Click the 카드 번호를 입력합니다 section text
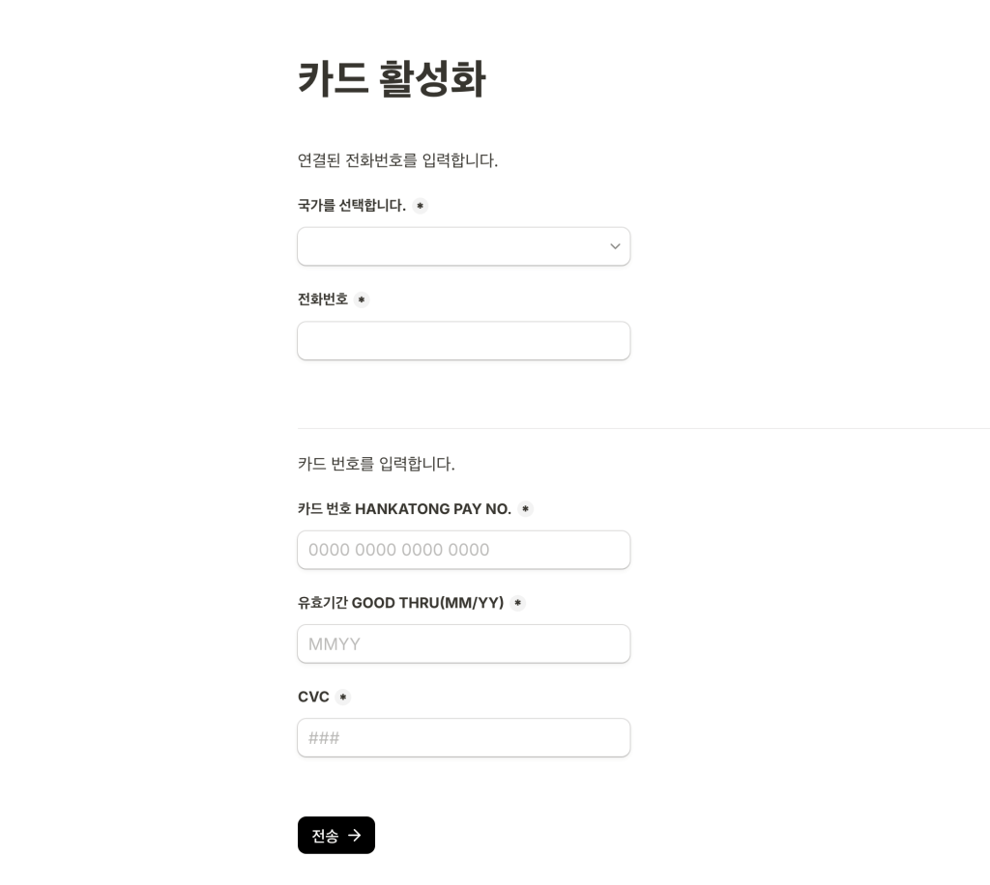The width and height of the screenshot is (990, 885). (x=376, y=464)
